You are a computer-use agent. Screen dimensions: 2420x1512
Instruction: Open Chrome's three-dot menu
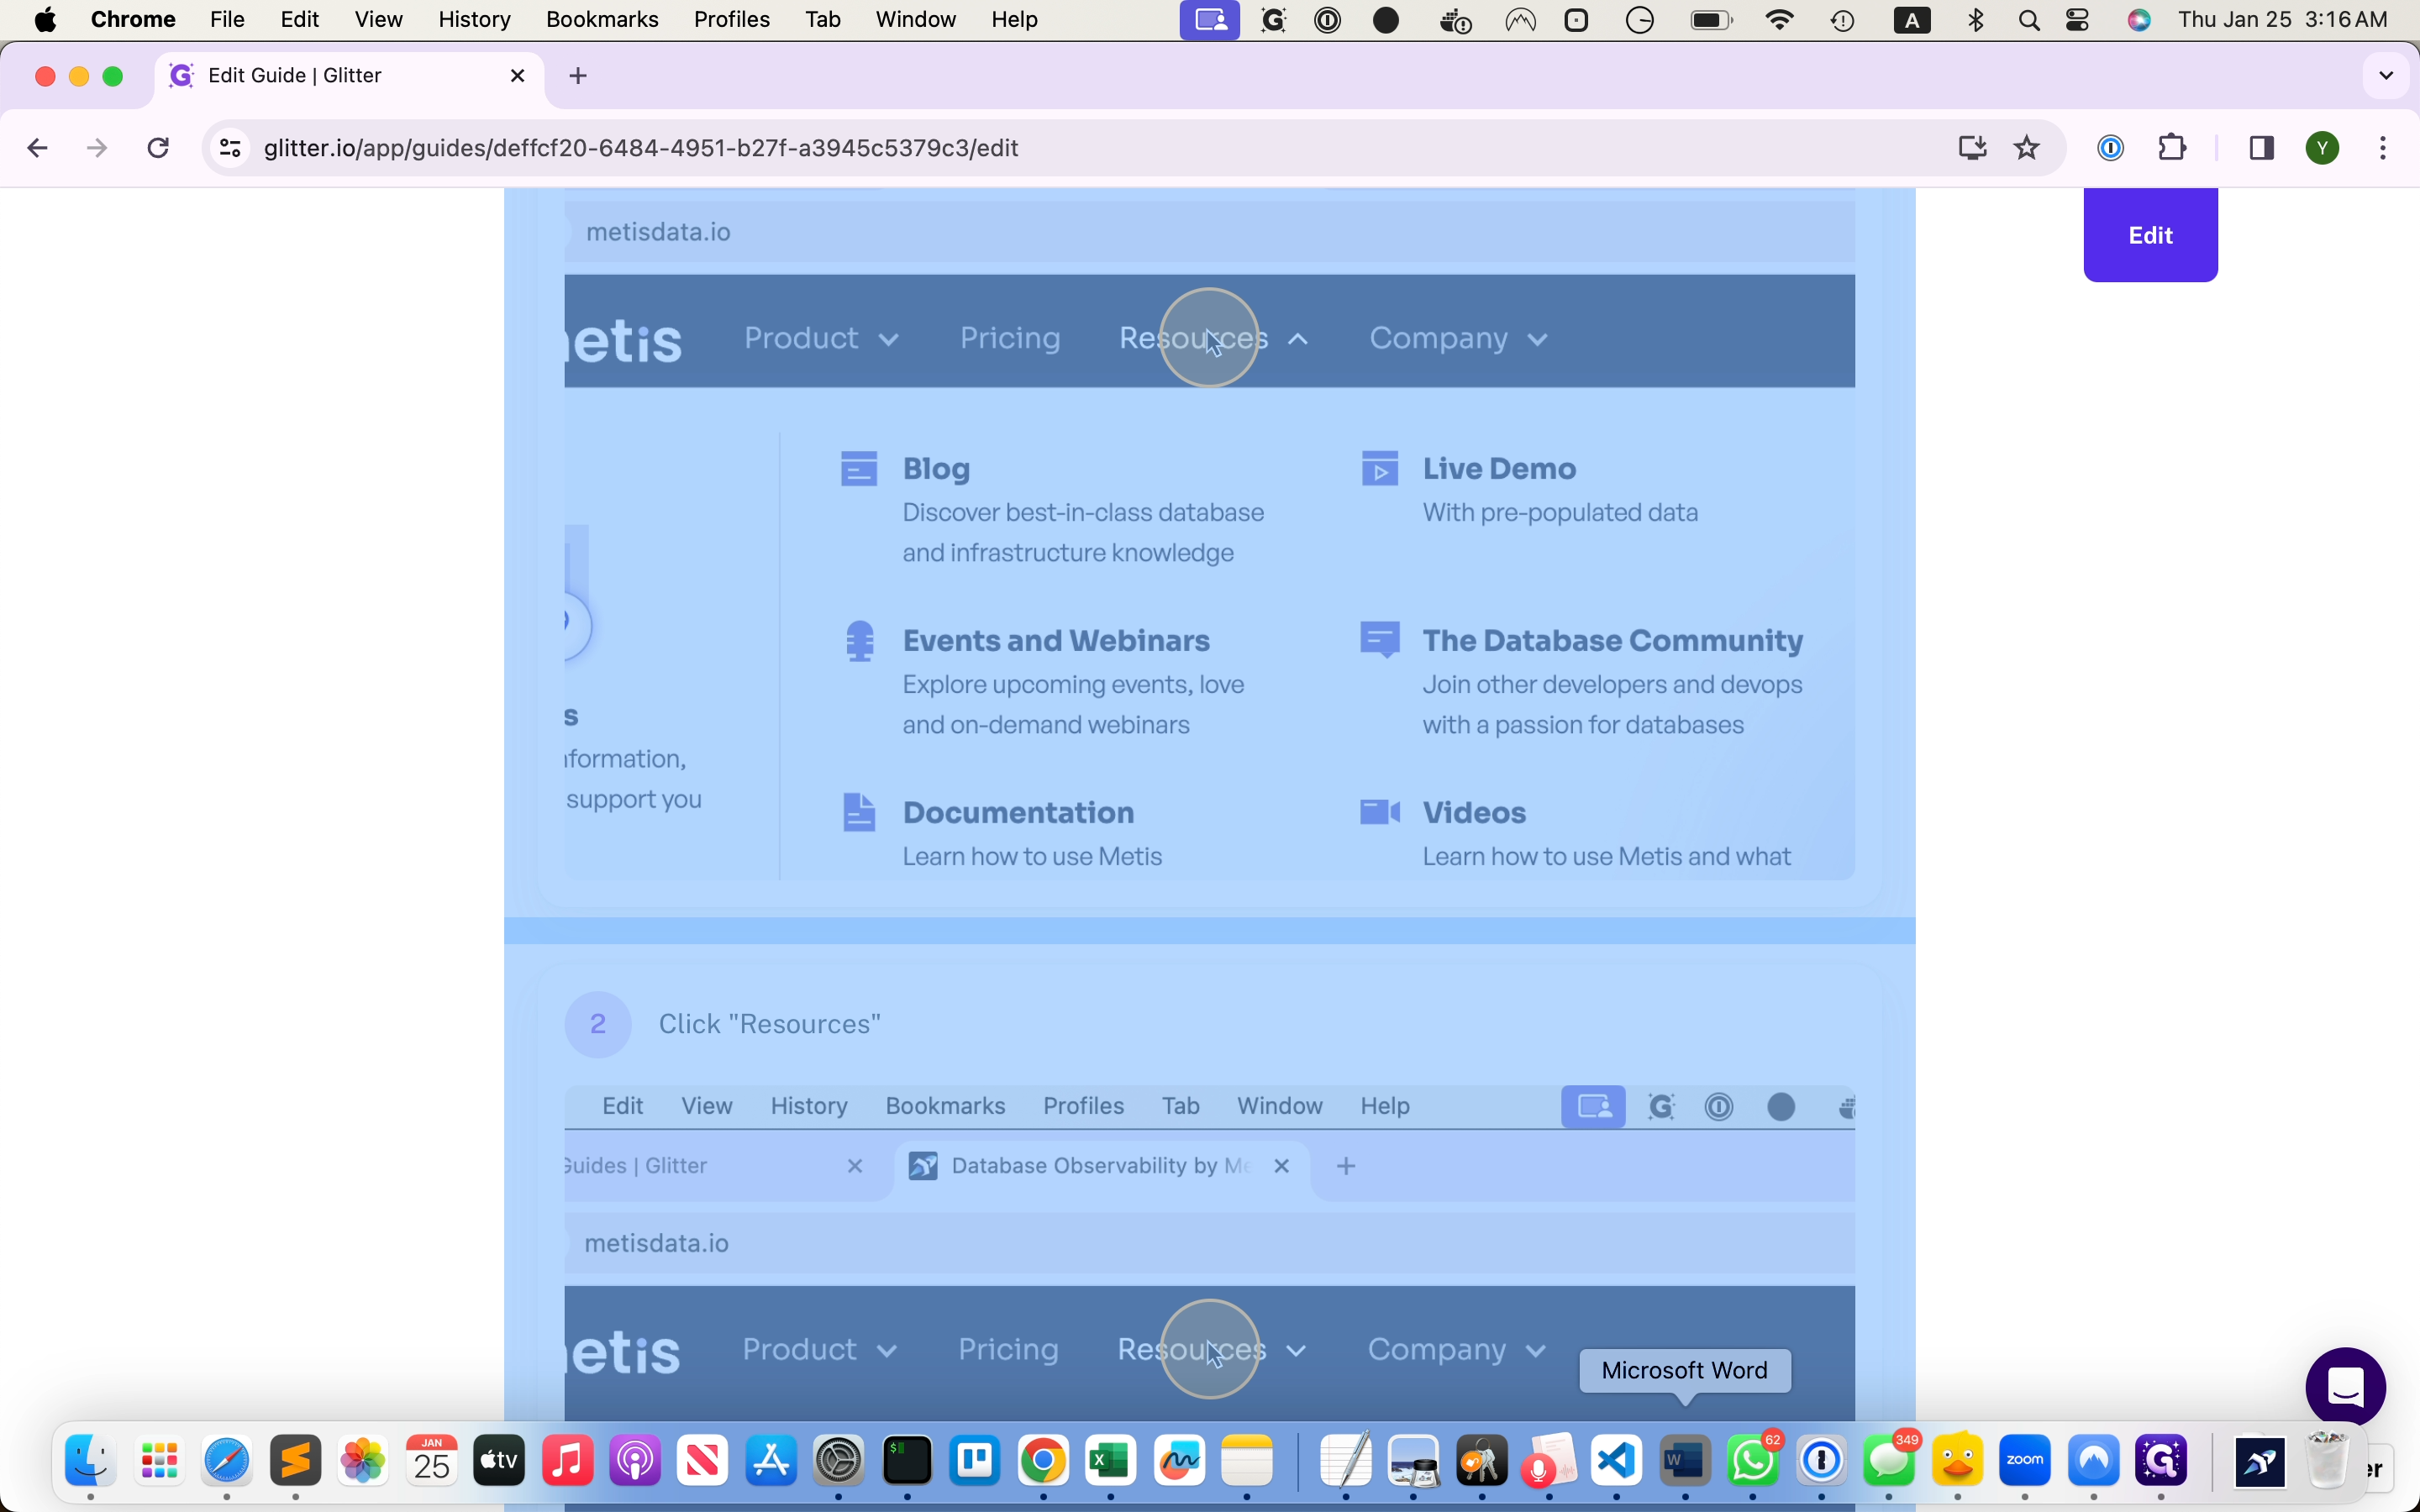coord(2385,149)
